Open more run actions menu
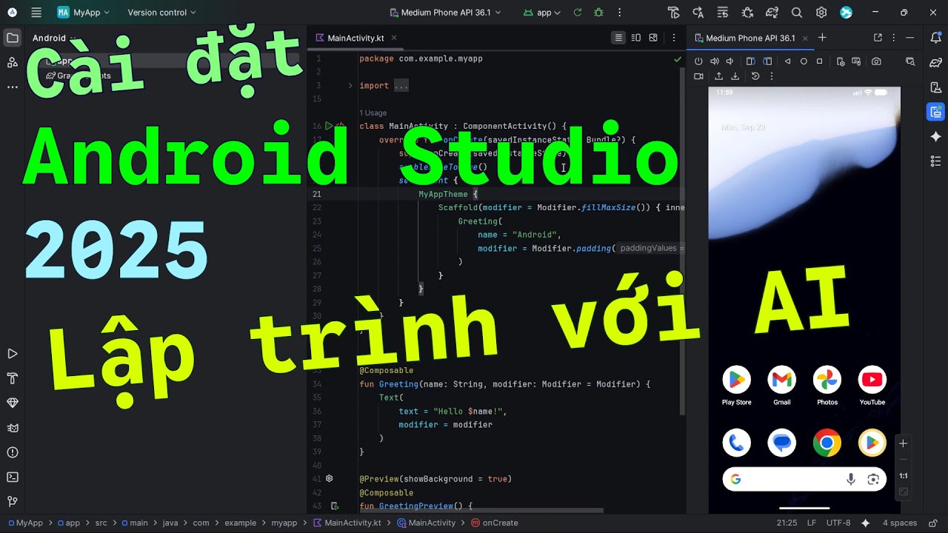The width and height of the screenshot is (948, 533). click(620, 13)
